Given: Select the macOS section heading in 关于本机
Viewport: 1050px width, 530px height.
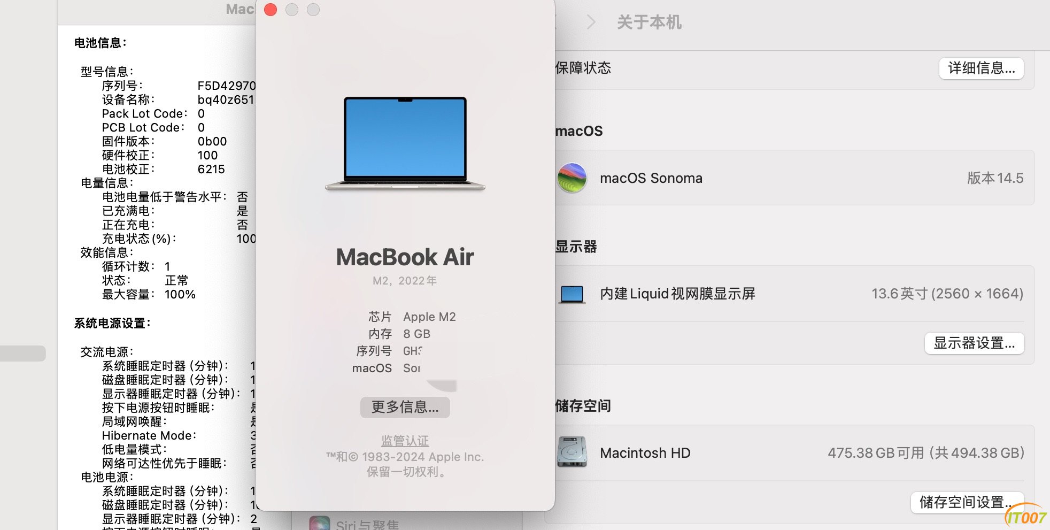Looking at the screenshot, I should 579,131.
